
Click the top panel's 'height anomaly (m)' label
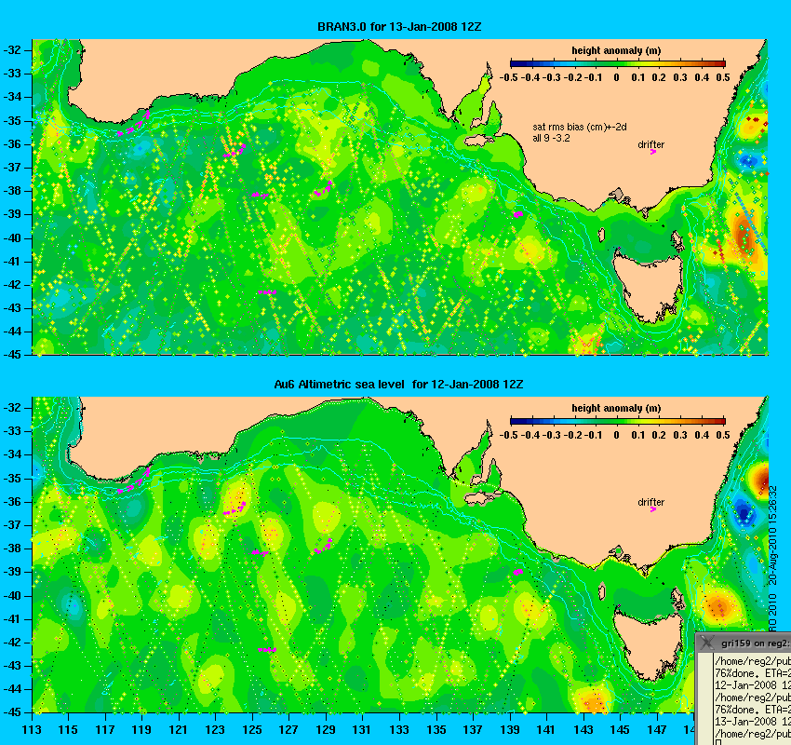pyautogui.click(x=616, y=50)
